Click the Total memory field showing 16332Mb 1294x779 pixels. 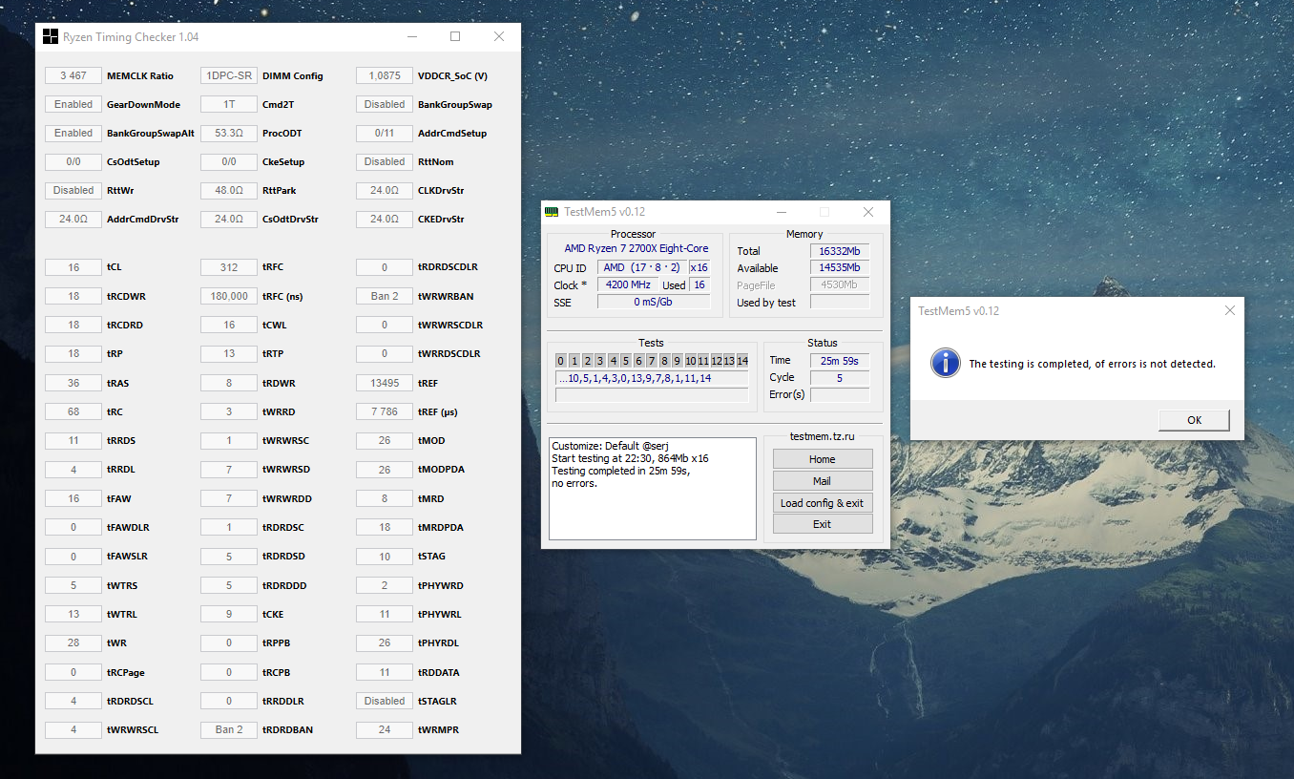click(x=840, y=251)
